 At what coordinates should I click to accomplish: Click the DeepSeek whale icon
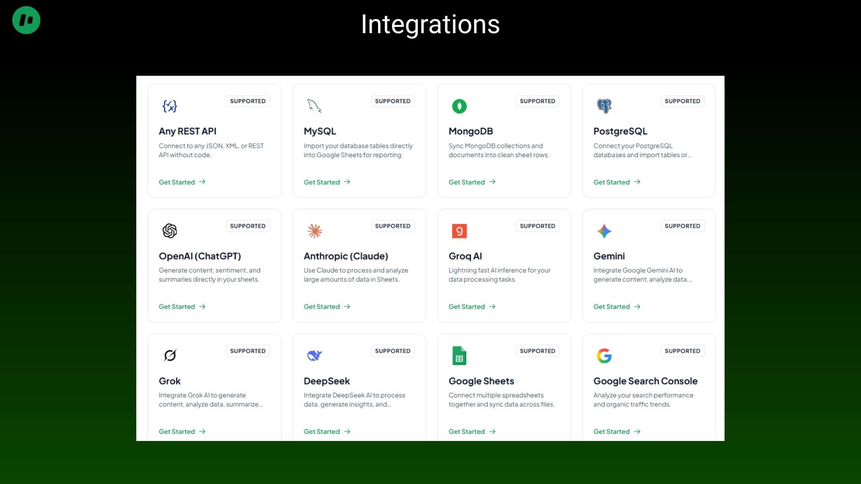pos(314,355)
